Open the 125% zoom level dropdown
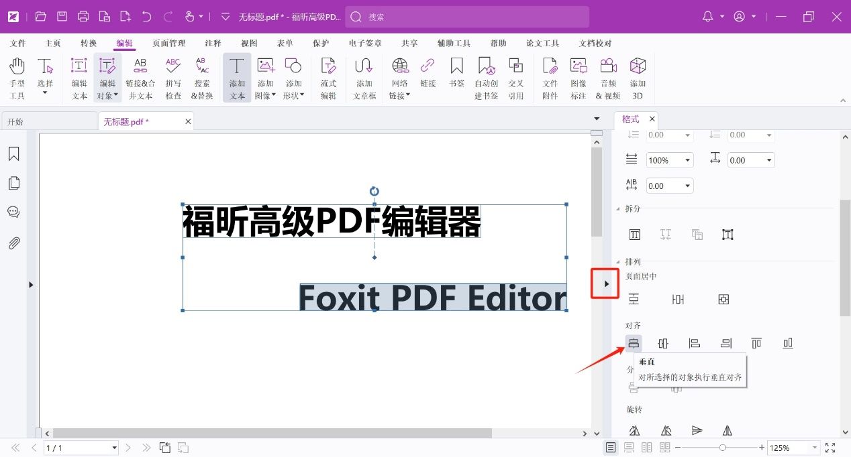Screen dimensions: 851x457 (x=815, y=448)
